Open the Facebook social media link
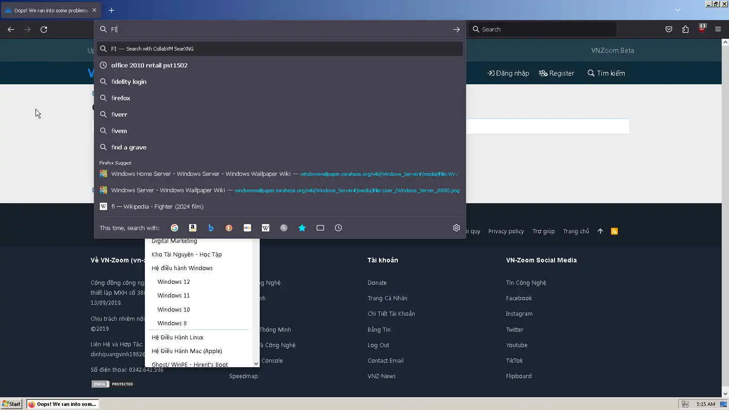The image size is (729, 410). (x=519, y=298)
